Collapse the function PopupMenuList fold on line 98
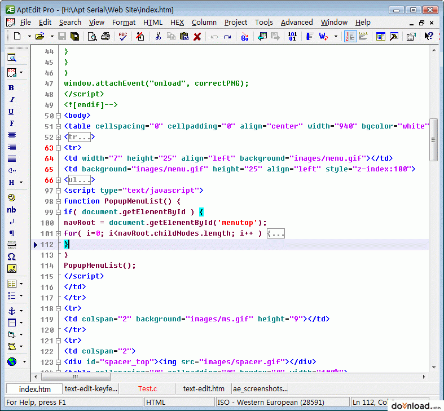This screenshot has width=444, height=411. [x=58, y=201]
